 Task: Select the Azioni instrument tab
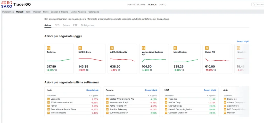tap(48, 25)
